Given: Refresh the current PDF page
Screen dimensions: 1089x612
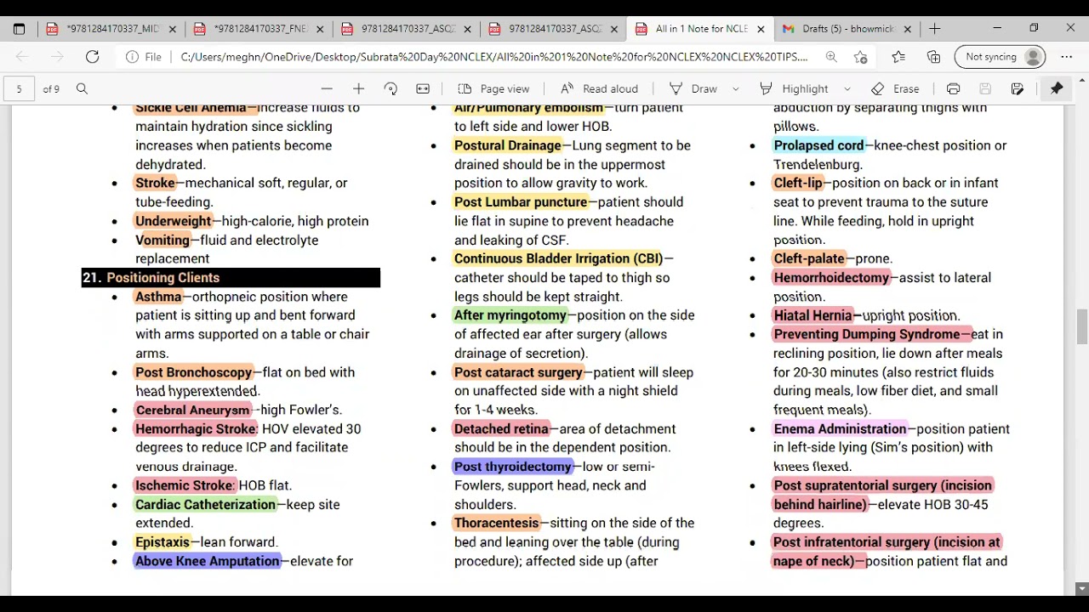Looking at the screenshot, I should click(x=92, y=57).
